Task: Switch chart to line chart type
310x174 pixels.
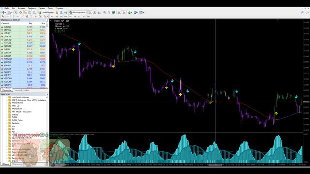Action: [x=99, y=12]
